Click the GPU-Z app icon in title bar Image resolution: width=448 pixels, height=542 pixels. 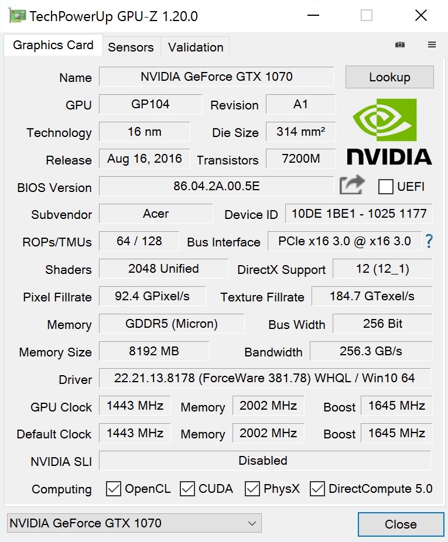16,16
